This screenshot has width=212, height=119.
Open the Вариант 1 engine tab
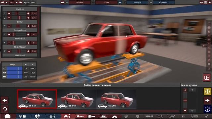pos(164,2)
